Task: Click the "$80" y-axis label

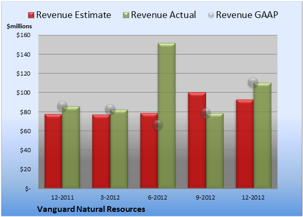Action: 25,112
